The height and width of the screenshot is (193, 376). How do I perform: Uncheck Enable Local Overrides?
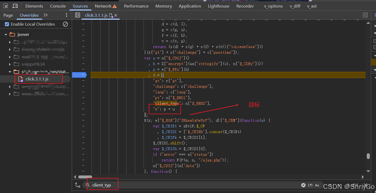pyautogui.click(x=7, y=24)
